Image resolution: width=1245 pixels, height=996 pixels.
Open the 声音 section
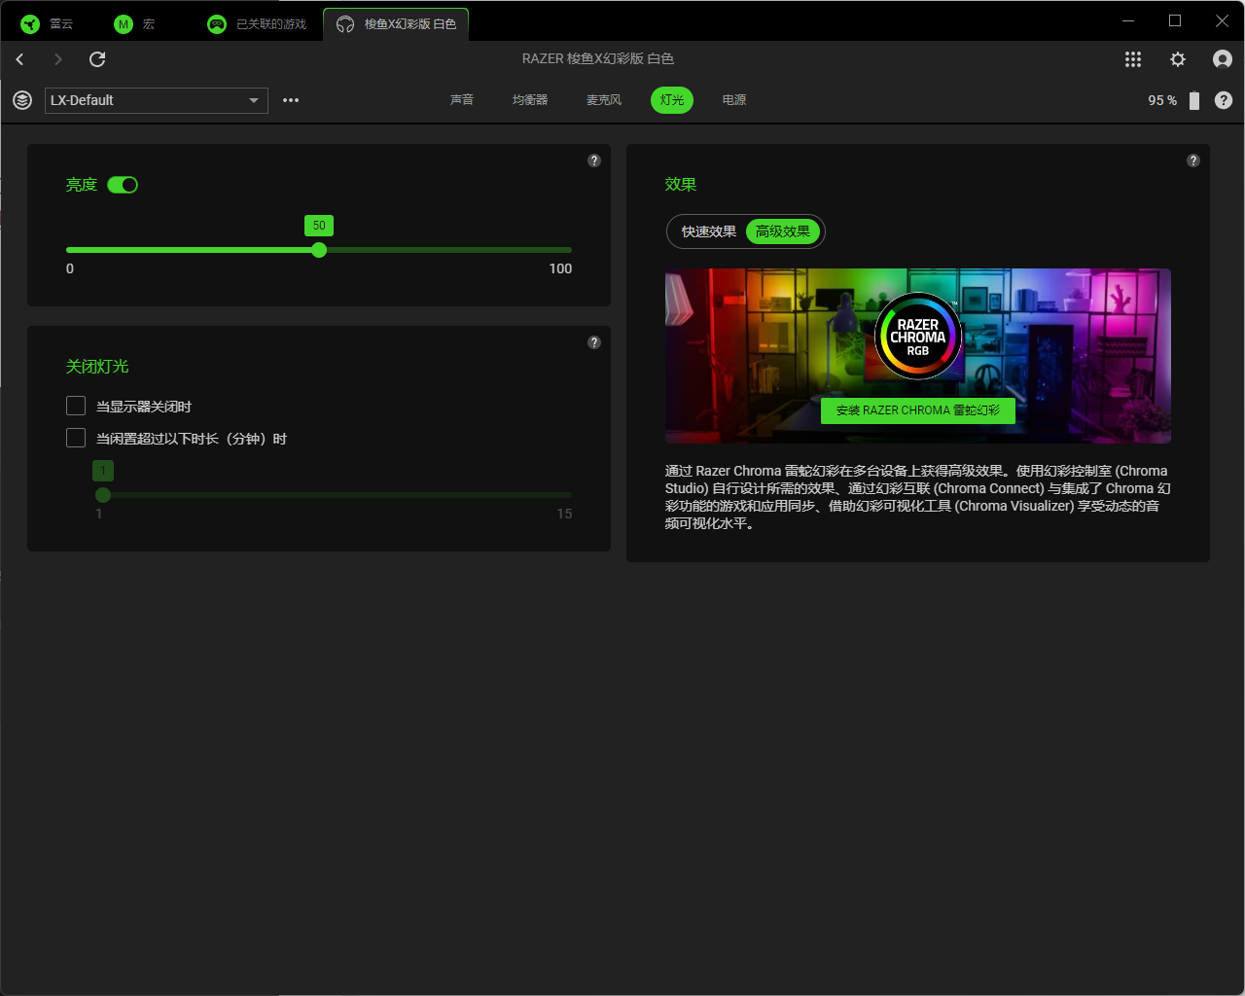[x=462, y=100]
